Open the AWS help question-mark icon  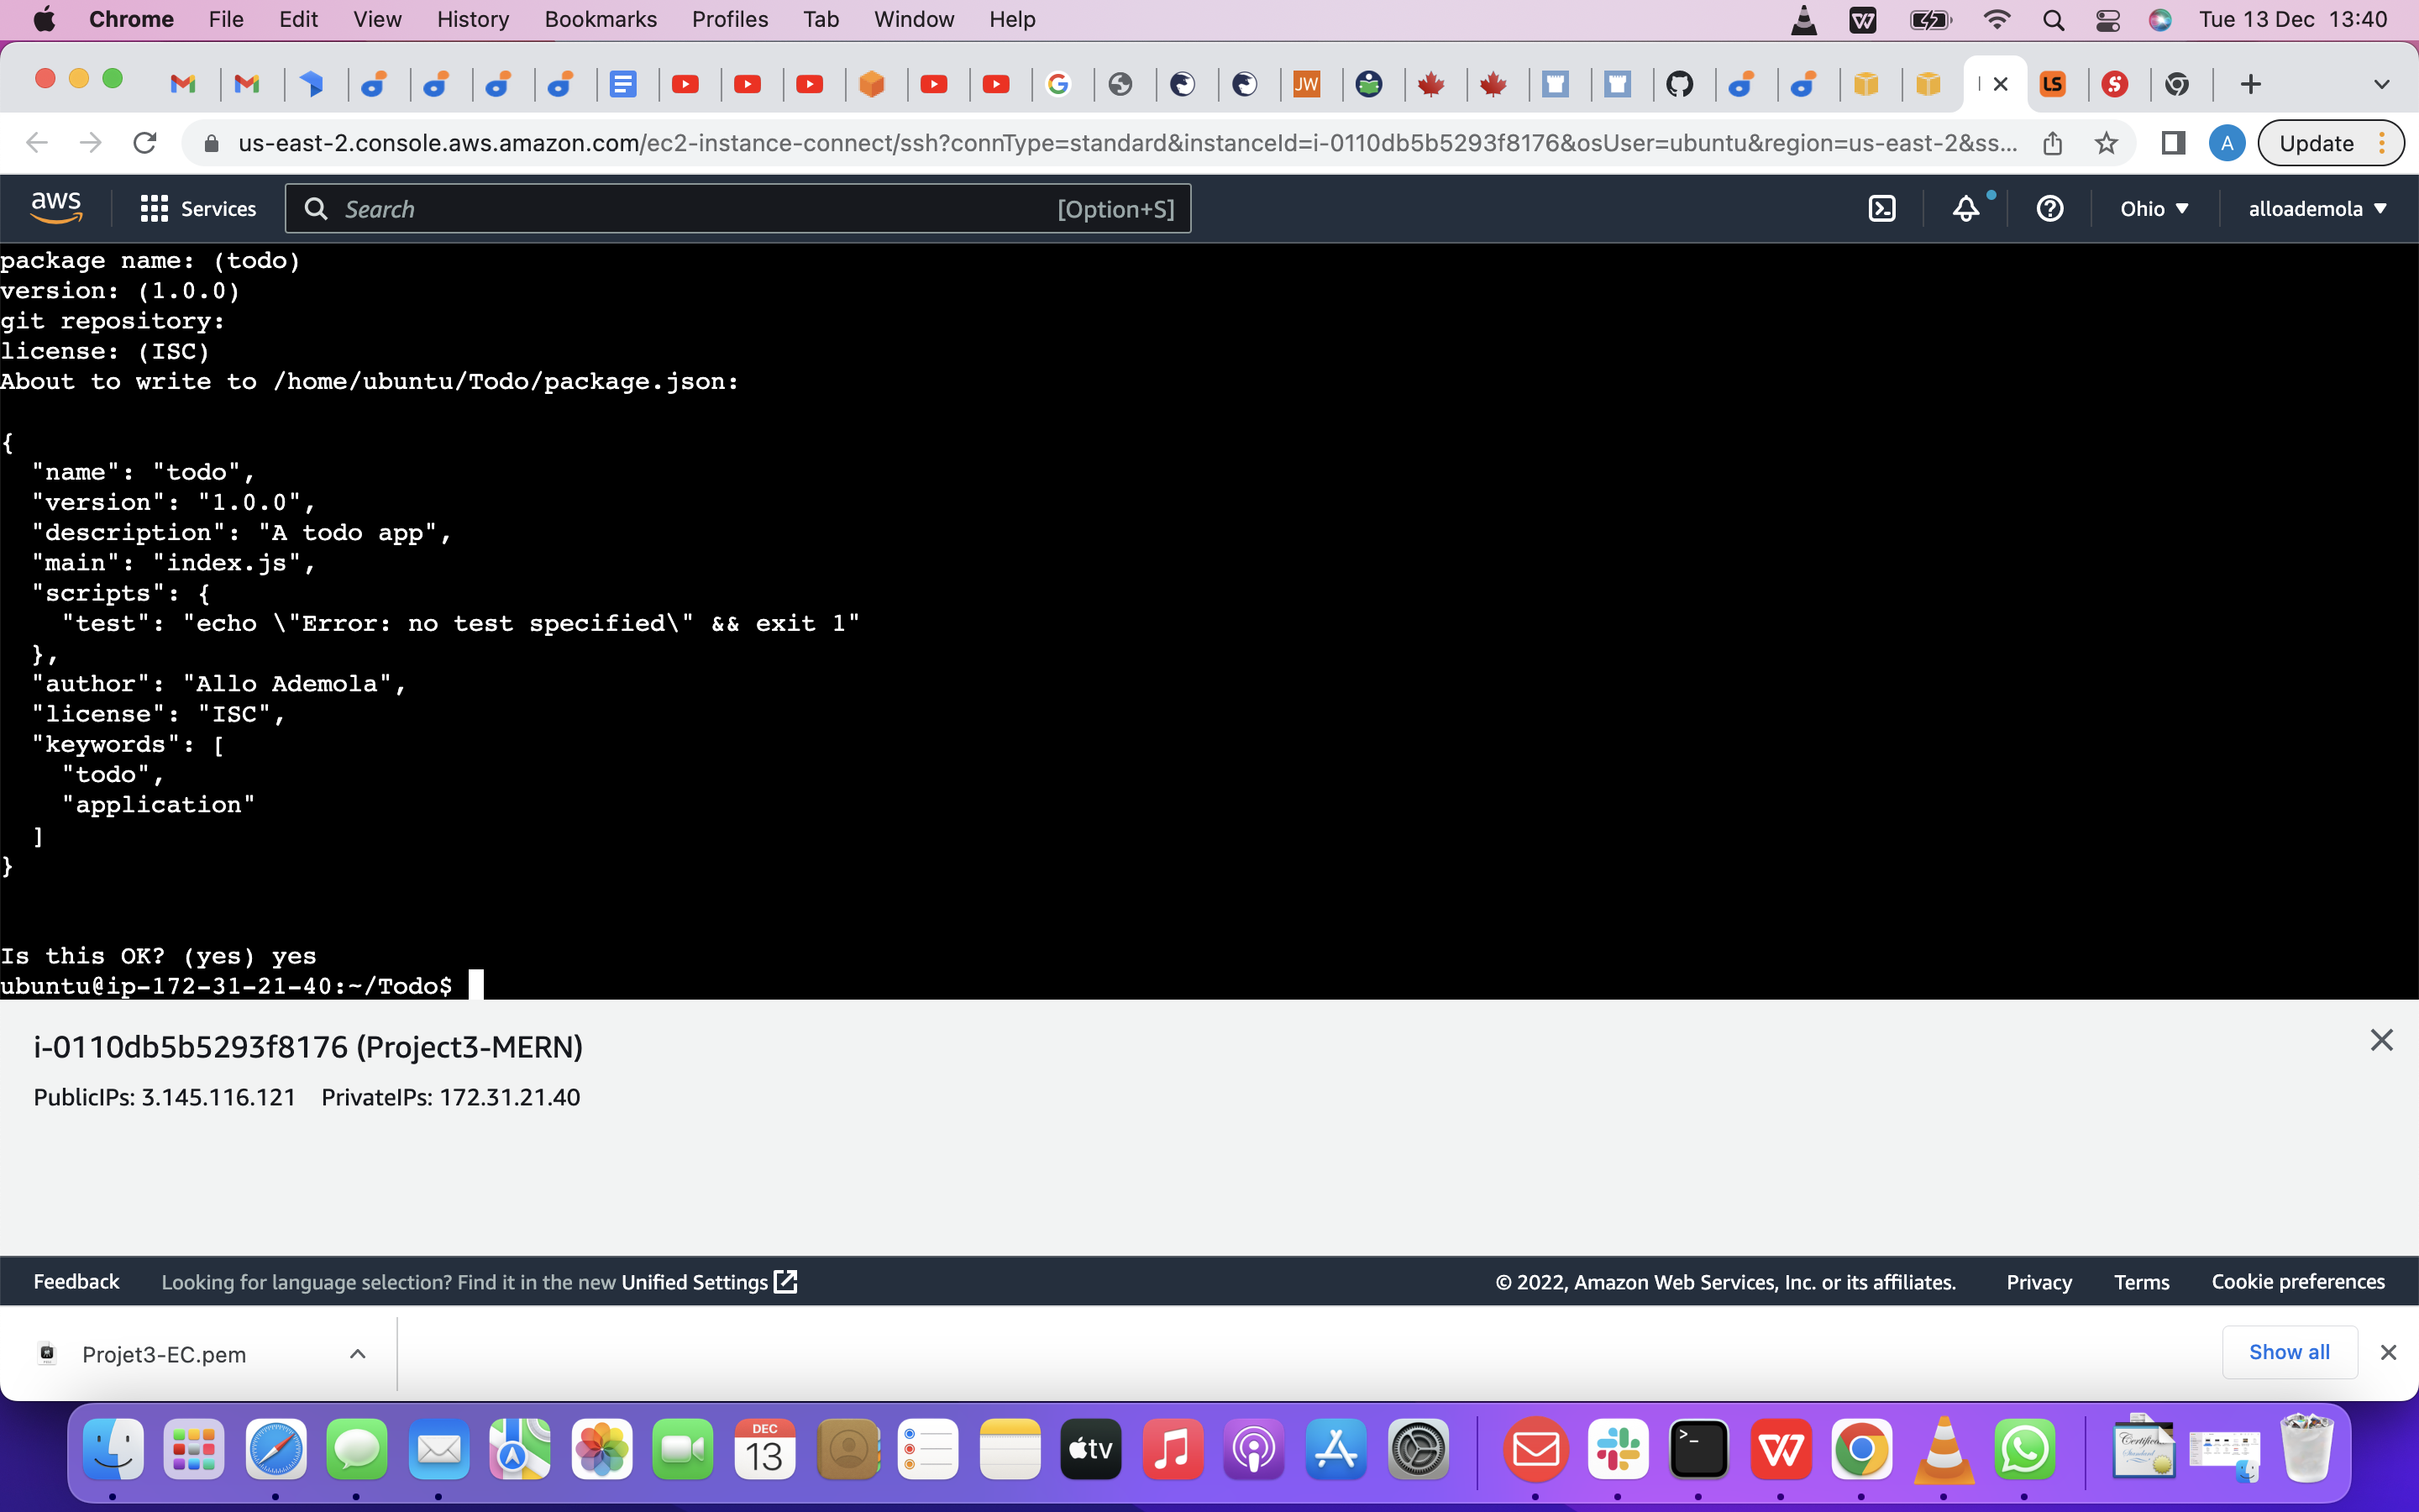(x=2050, y=208)
